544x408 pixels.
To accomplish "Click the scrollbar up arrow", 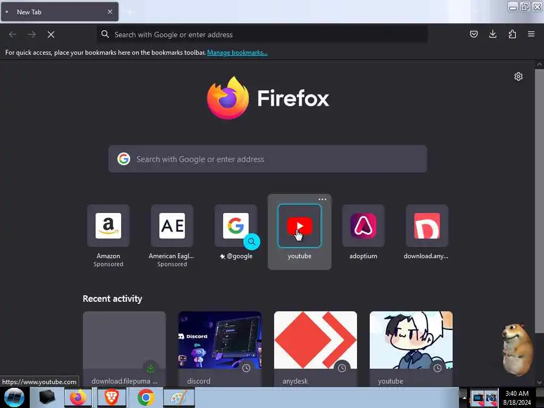I will click(x=539, y=64).
